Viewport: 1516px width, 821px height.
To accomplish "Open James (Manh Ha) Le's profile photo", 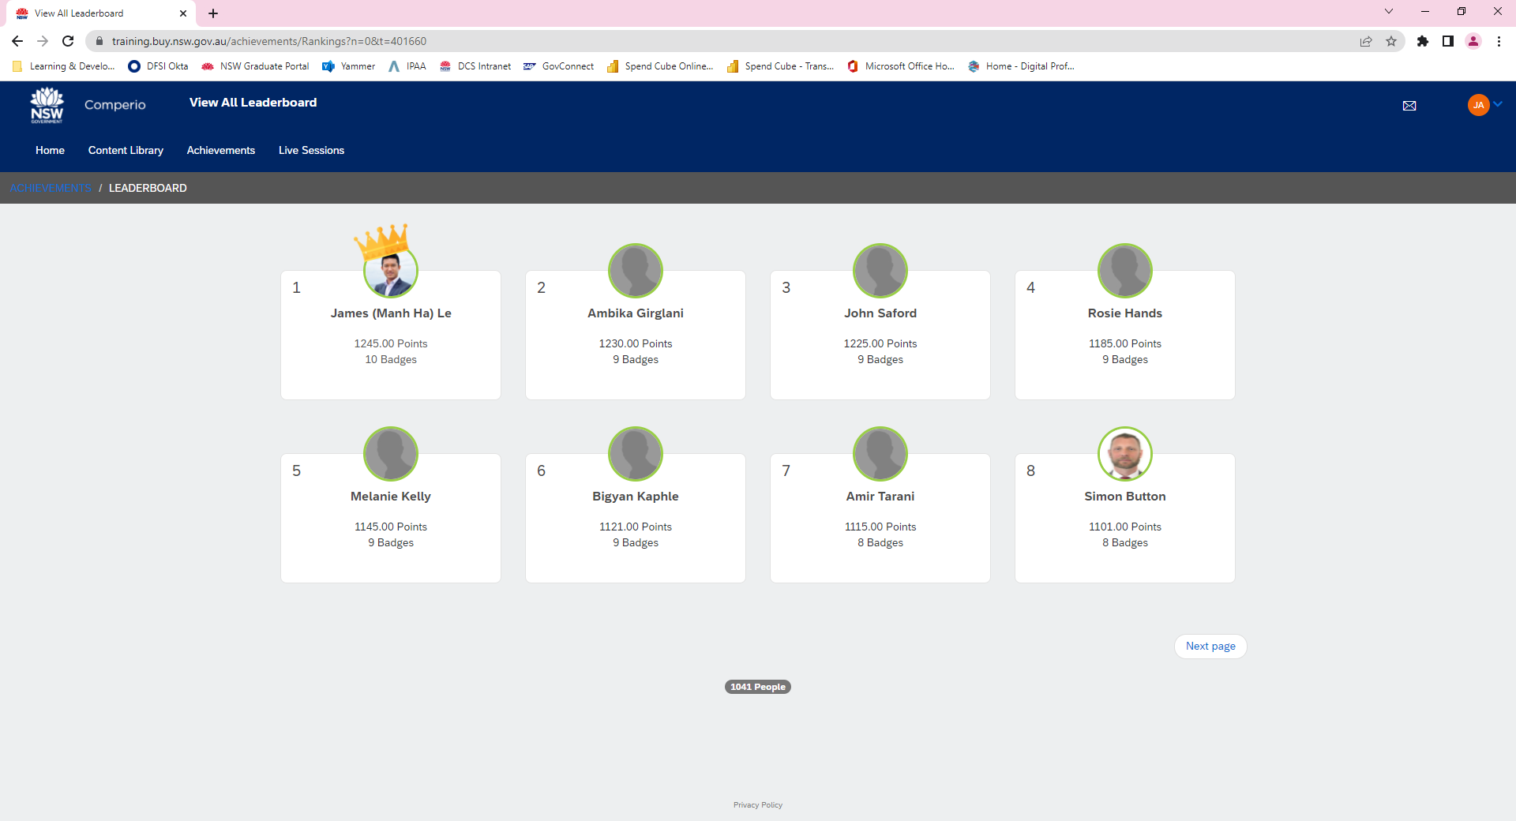I will [x=391, y=272].
